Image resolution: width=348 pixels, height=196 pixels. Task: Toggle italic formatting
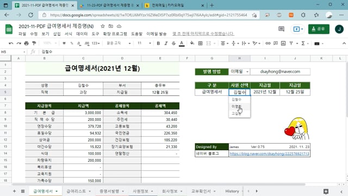166,44
